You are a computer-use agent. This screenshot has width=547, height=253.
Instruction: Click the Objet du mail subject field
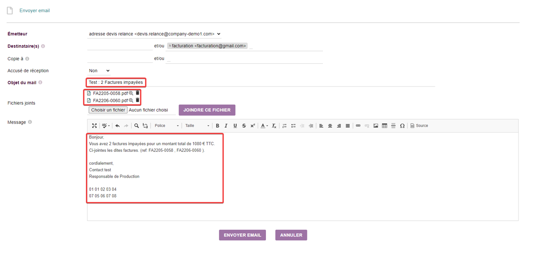(261, 83)
